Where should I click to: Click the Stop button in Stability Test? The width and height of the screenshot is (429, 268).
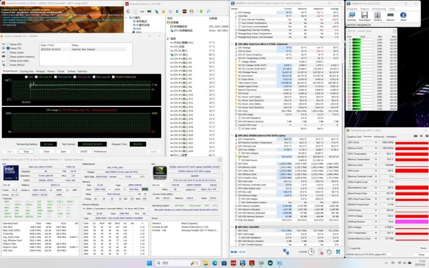[26, 152]
